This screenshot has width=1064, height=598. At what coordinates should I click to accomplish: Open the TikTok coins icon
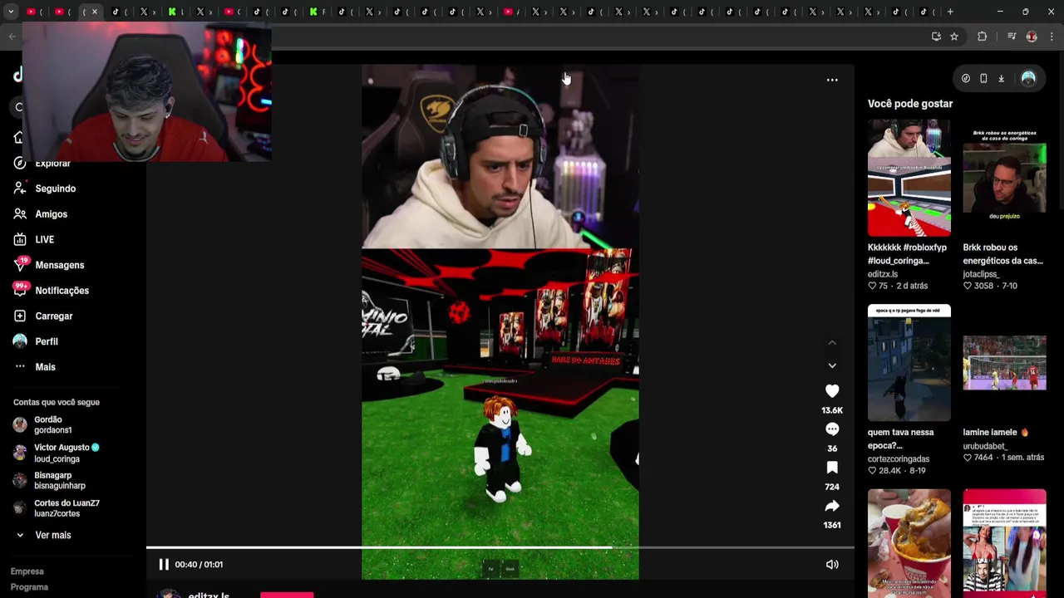(x=966, y=79)
